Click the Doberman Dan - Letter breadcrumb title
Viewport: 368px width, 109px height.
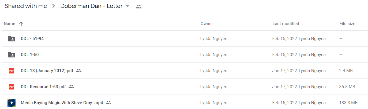pyautogui.click(x=91, y=6)
